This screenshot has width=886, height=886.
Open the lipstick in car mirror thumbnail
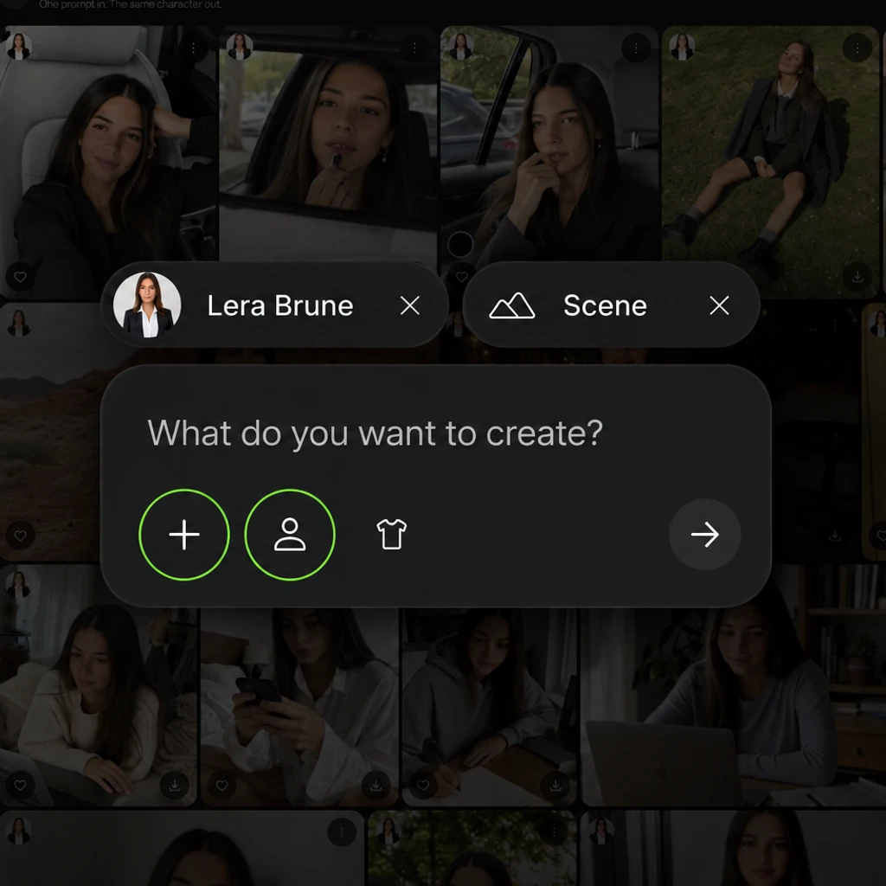click(x=328, y=144)
